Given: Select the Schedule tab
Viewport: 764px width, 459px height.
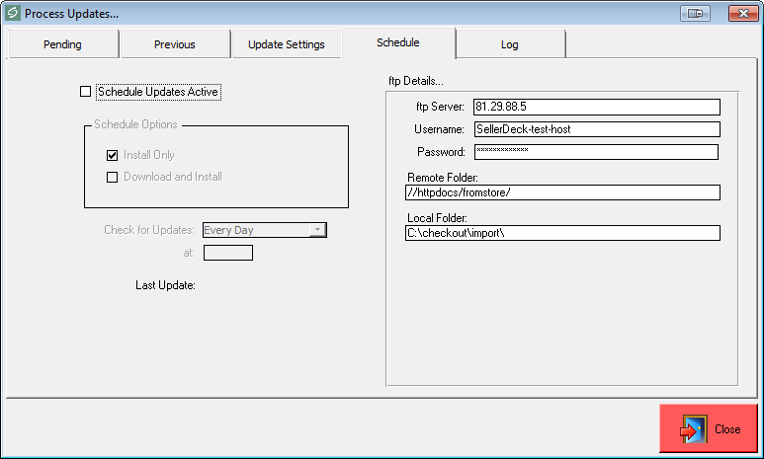Looking at the screenshot, I should pos(397,43).
